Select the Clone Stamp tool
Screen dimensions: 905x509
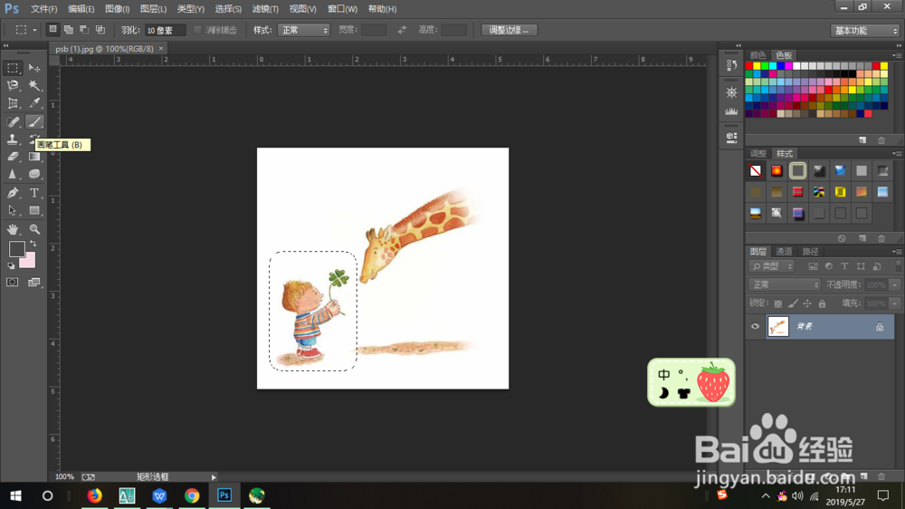tap(13, 139)
